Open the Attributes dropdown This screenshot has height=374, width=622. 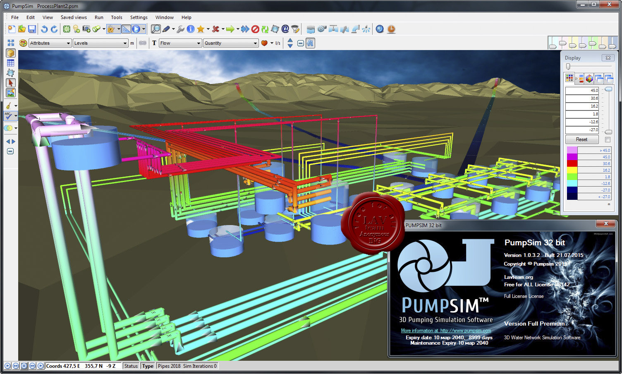(50, 43)
